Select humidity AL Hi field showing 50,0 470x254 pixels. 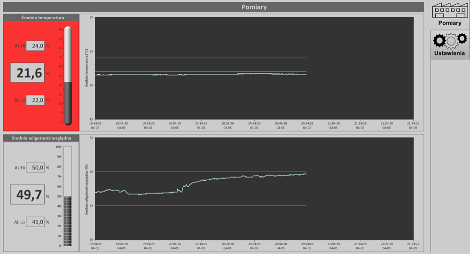(x=35, y=167)
